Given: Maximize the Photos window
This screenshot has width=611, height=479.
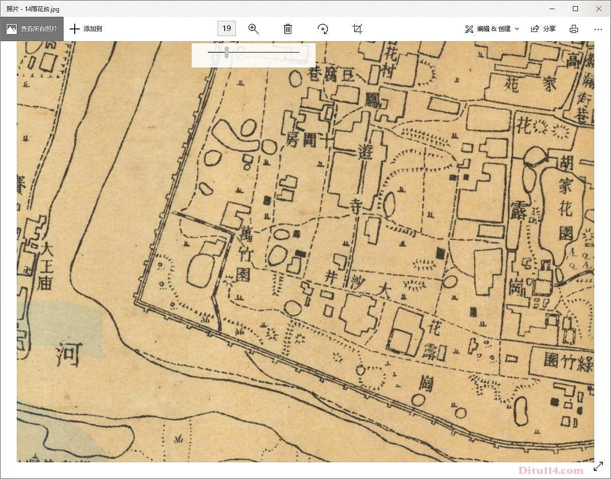Looking at the screenshot, I should pos(575,9).
